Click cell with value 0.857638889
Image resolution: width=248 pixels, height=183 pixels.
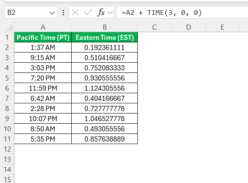(105, 139)
